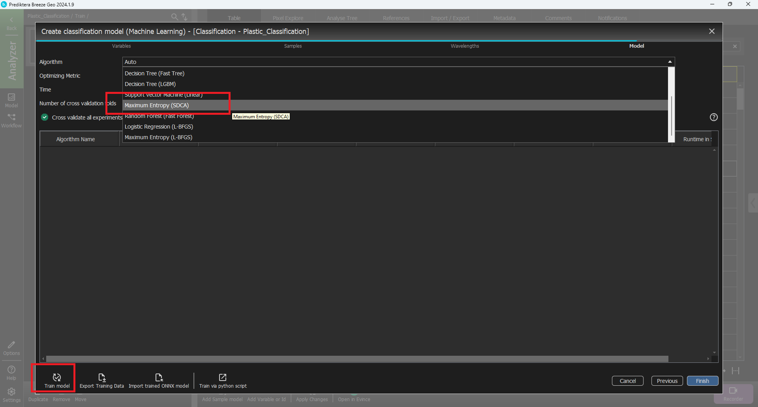Click the Train model icon
The image size is (758, 407).
click(x=57, y=378)
